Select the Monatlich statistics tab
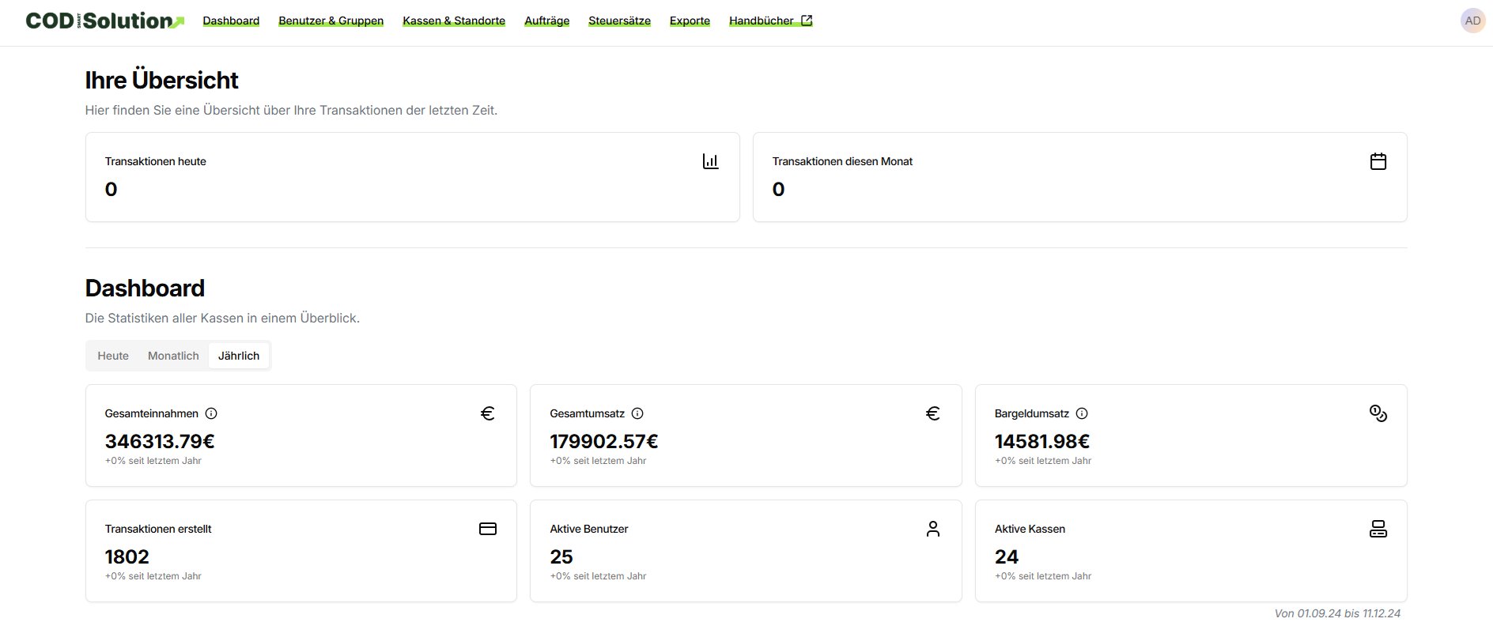 click(x=173, y=356)
